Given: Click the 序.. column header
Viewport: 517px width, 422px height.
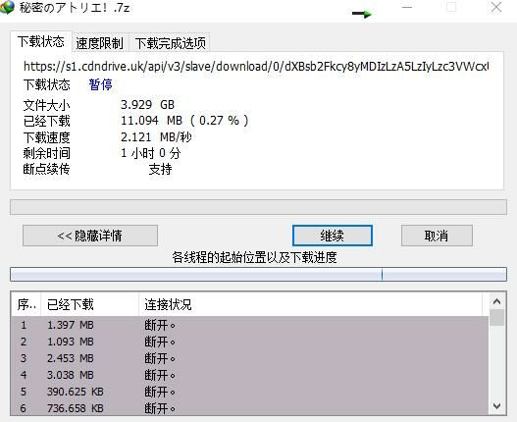Looking at the screenshot, I should (x=26, y=304).
